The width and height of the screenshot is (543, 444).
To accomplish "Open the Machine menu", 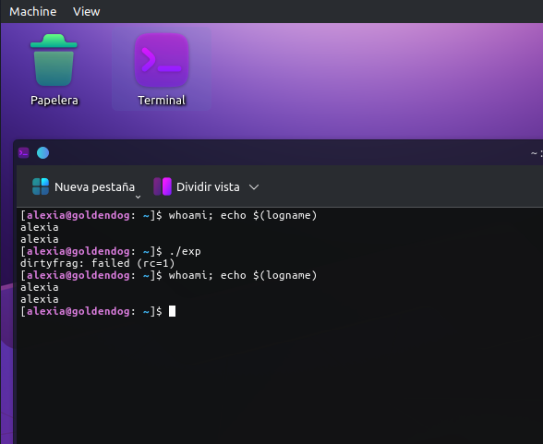I will click(33, 11).
